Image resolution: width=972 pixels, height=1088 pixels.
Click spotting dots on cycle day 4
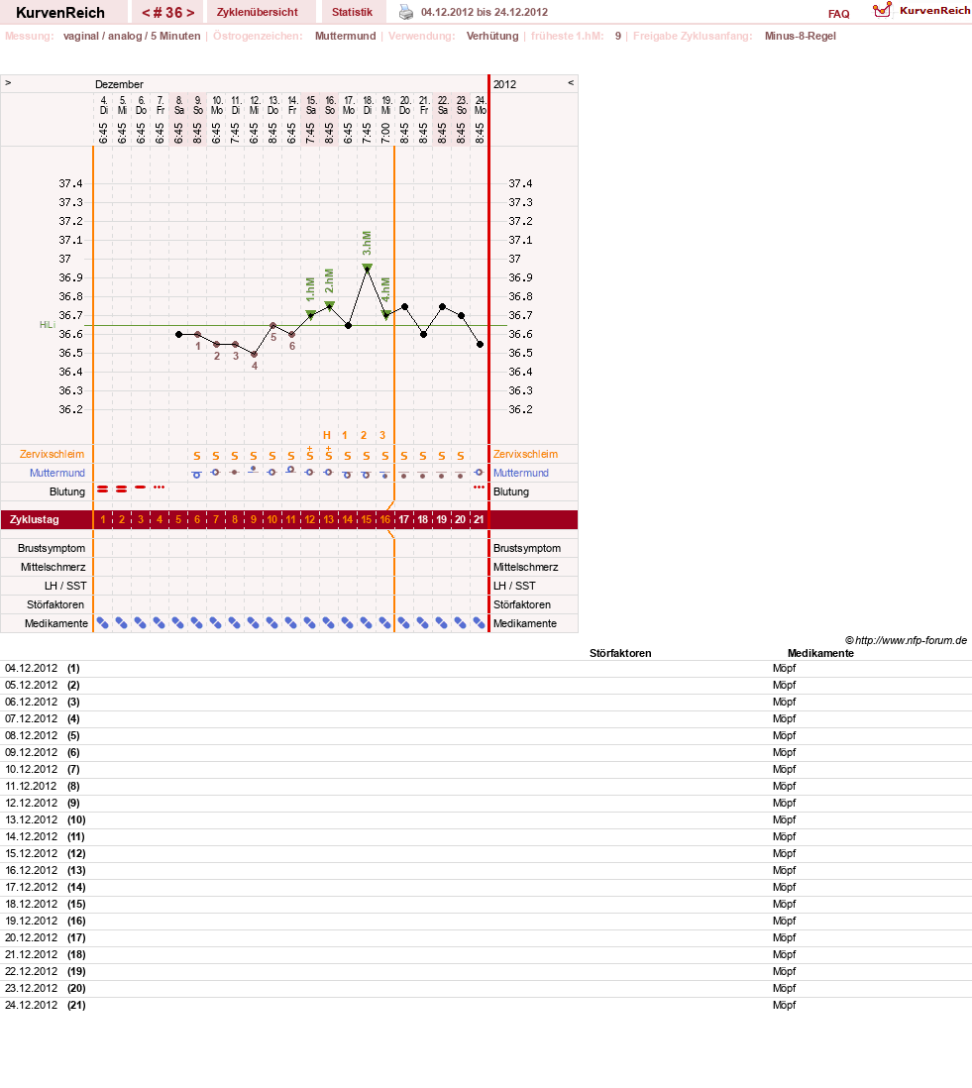coord(159,488)
